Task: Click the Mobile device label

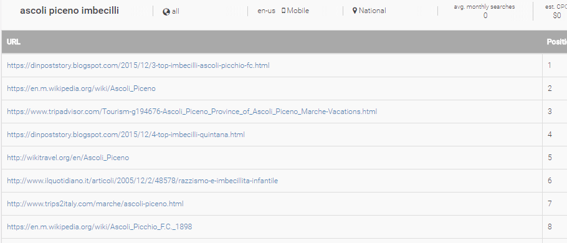Action: (x=298, y=11)
